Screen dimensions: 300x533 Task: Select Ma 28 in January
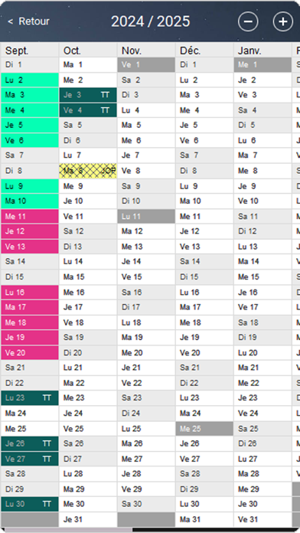coord(262,473)
